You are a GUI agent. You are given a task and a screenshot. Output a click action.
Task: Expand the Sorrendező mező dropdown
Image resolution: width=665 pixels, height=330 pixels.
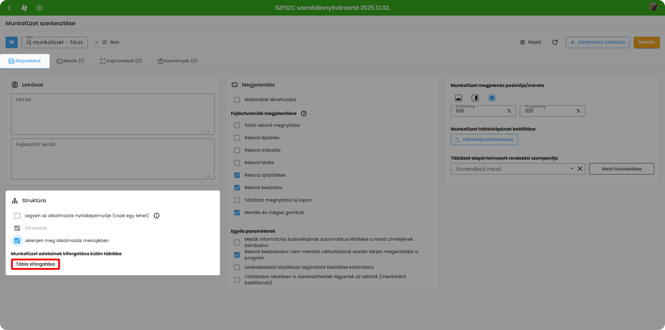(x=571, y=169)
